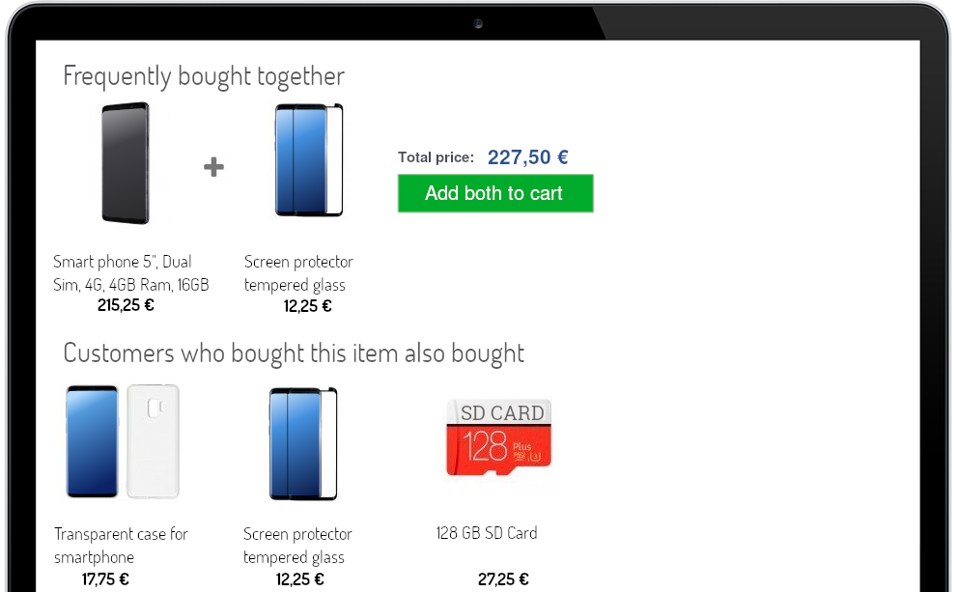
Task: Open the 128 GB SD Card title
Action: [487, 533]
